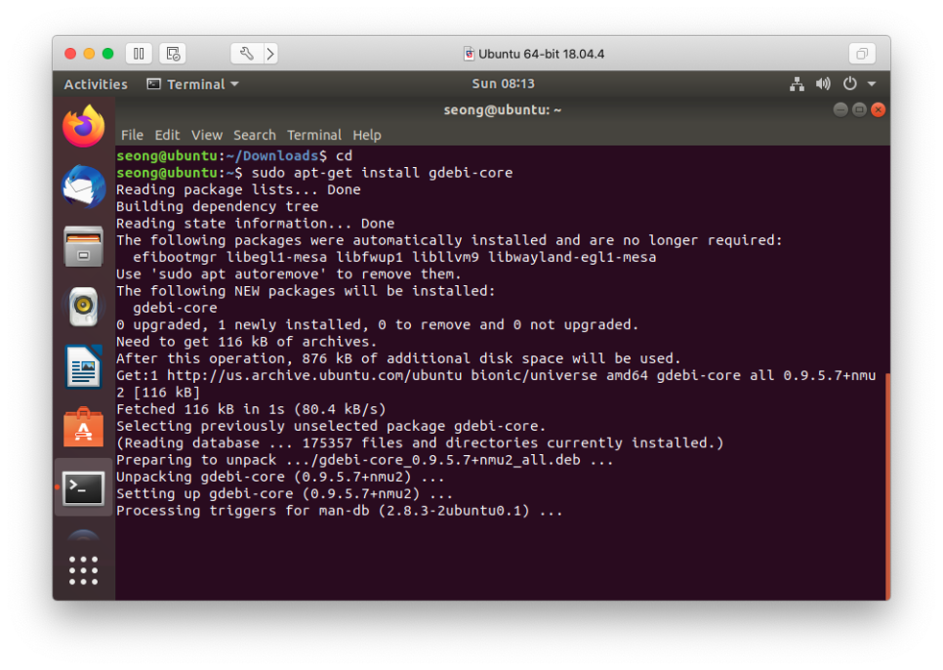Open the View menu in Terminal

point(207,135)
